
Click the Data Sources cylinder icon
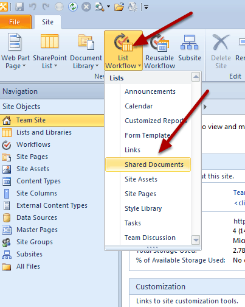click(x=7, y=218)
